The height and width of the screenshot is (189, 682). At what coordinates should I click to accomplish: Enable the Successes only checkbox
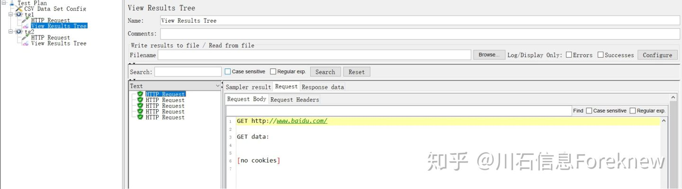601,55
